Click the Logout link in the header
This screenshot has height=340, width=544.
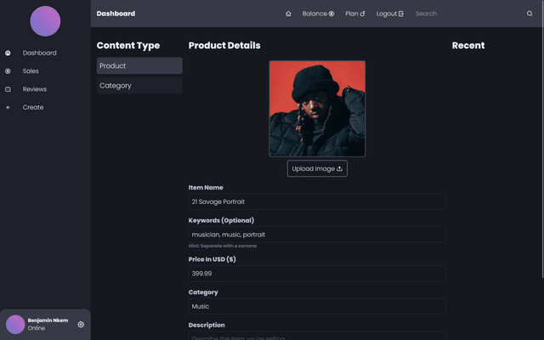390,14
